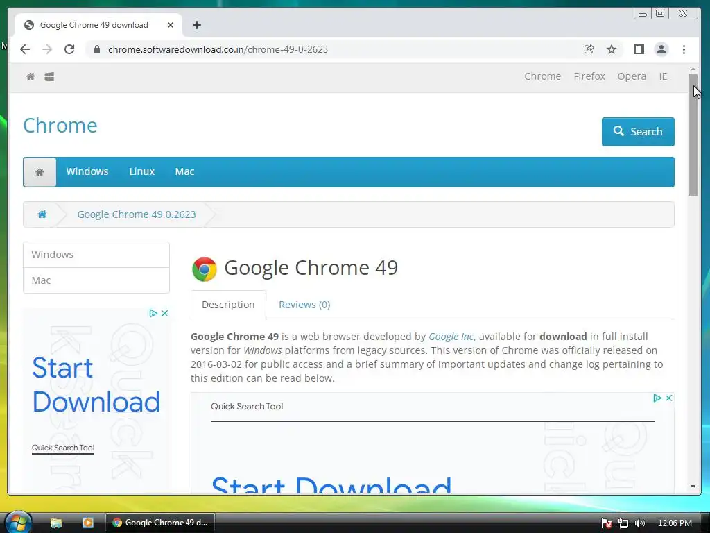Select the Google Chrome 49 download browser tab
The image size is (710, 533).
pyautogui.click(x=98, y=25)
